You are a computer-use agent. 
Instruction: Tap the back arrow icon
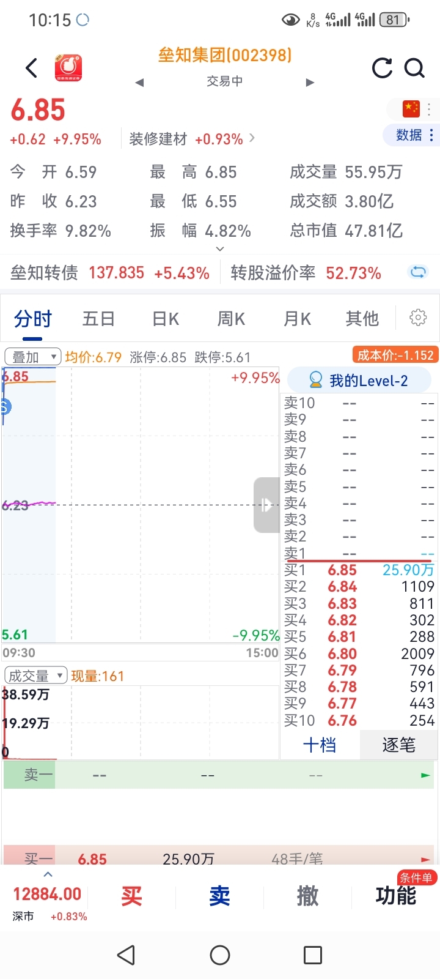point(32,68)
